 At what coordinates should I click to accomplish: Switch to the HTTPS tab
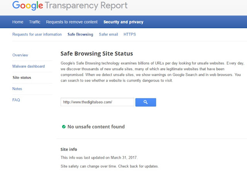click(x=130, y=34)
